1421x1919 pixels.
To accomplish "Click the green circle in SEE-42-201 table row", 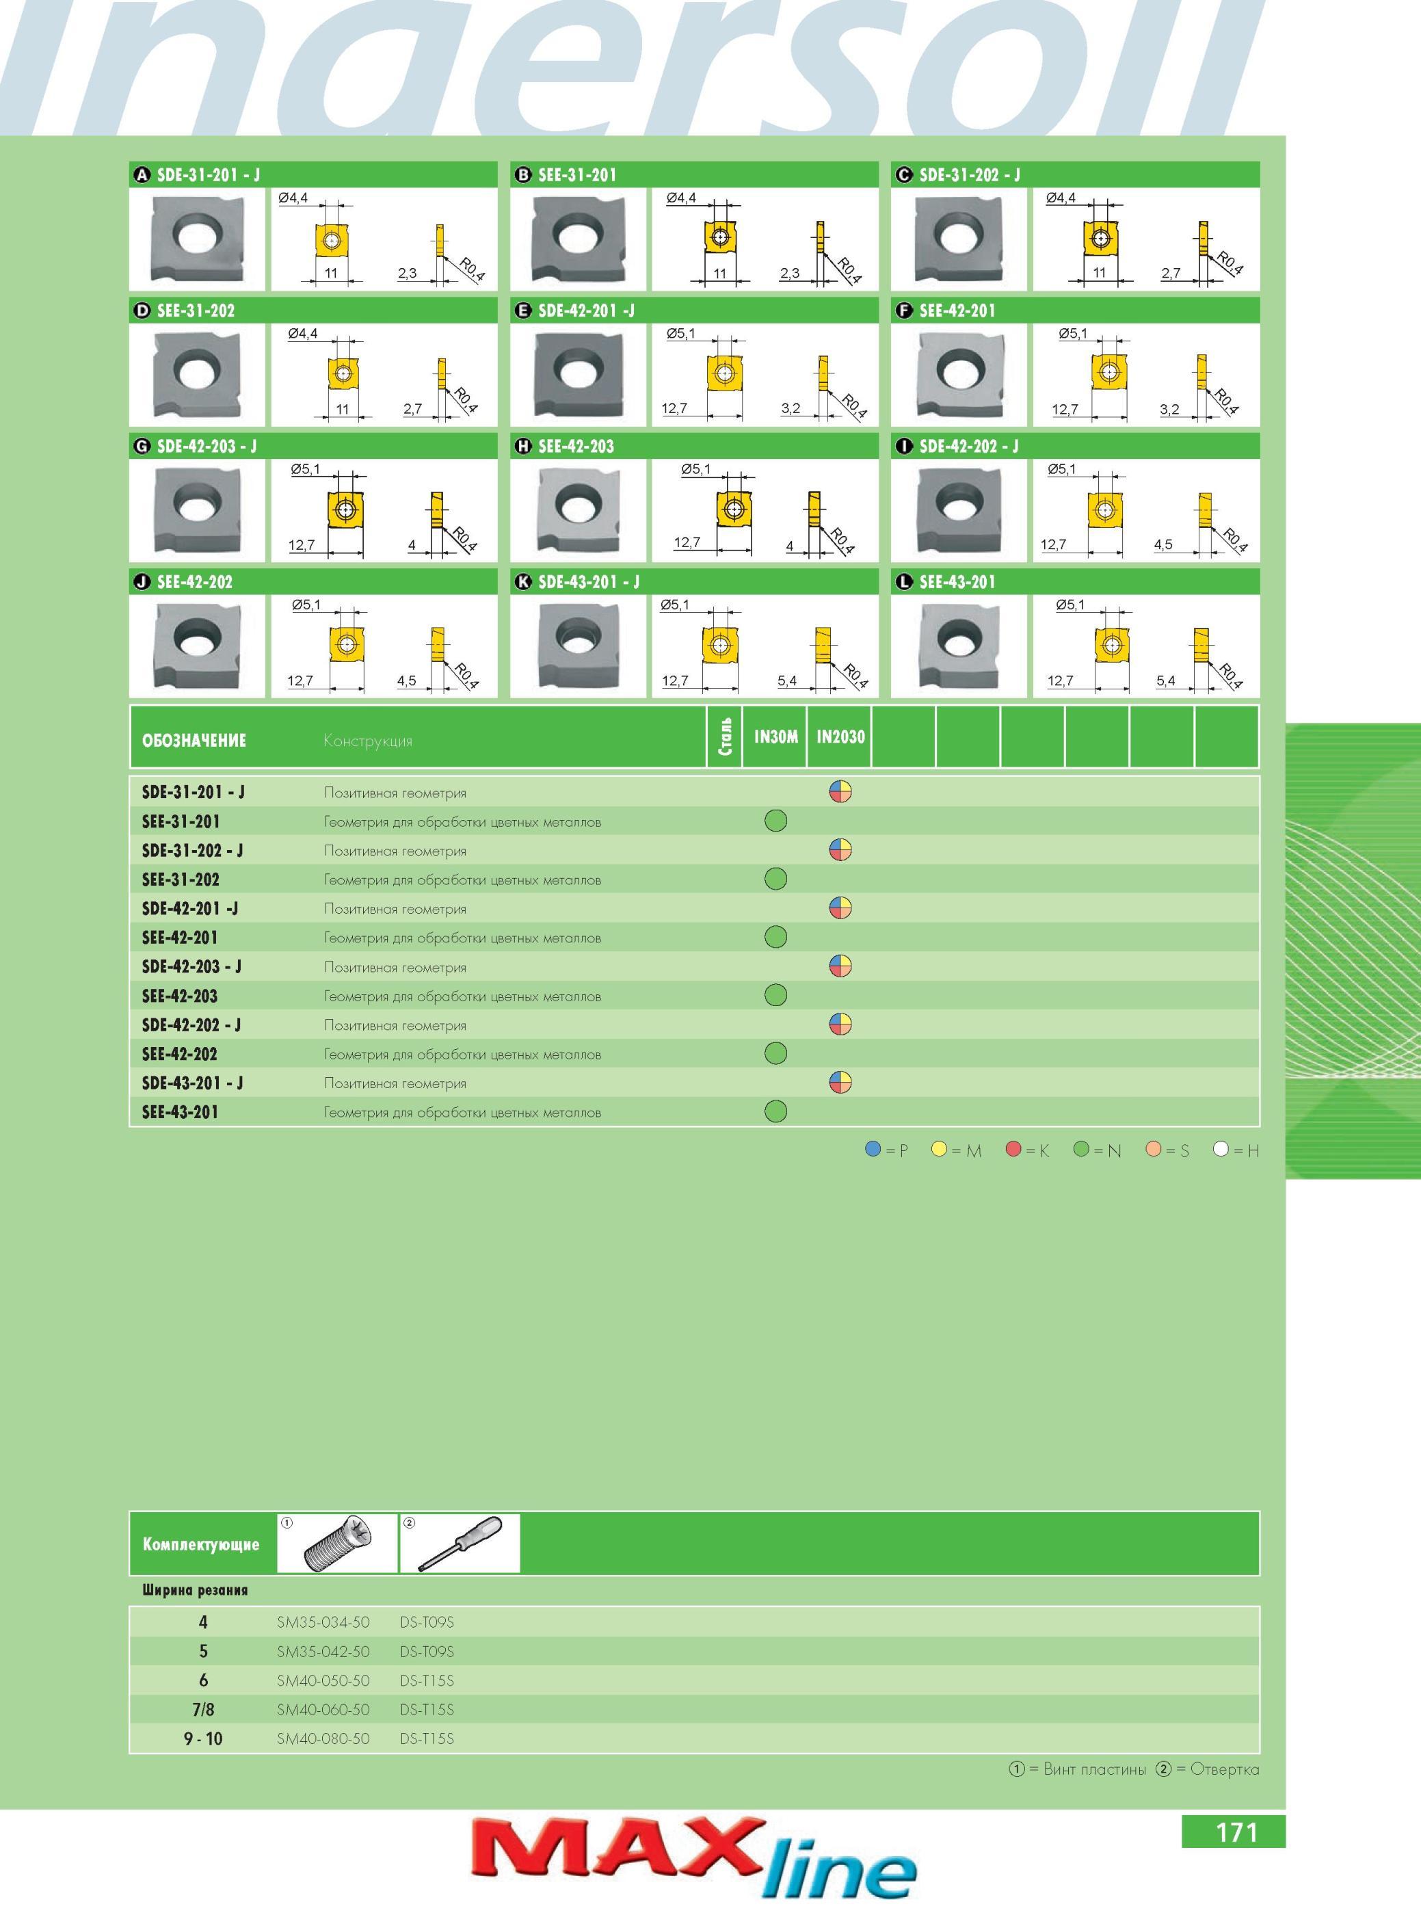I will [776, 938].
